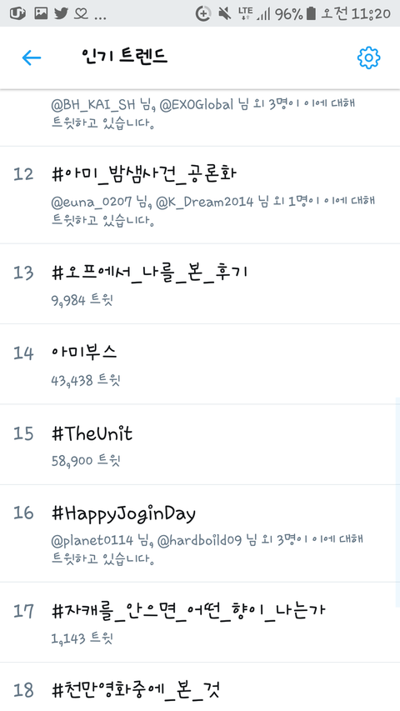Open trends settings gear icon

click(368, 58)
